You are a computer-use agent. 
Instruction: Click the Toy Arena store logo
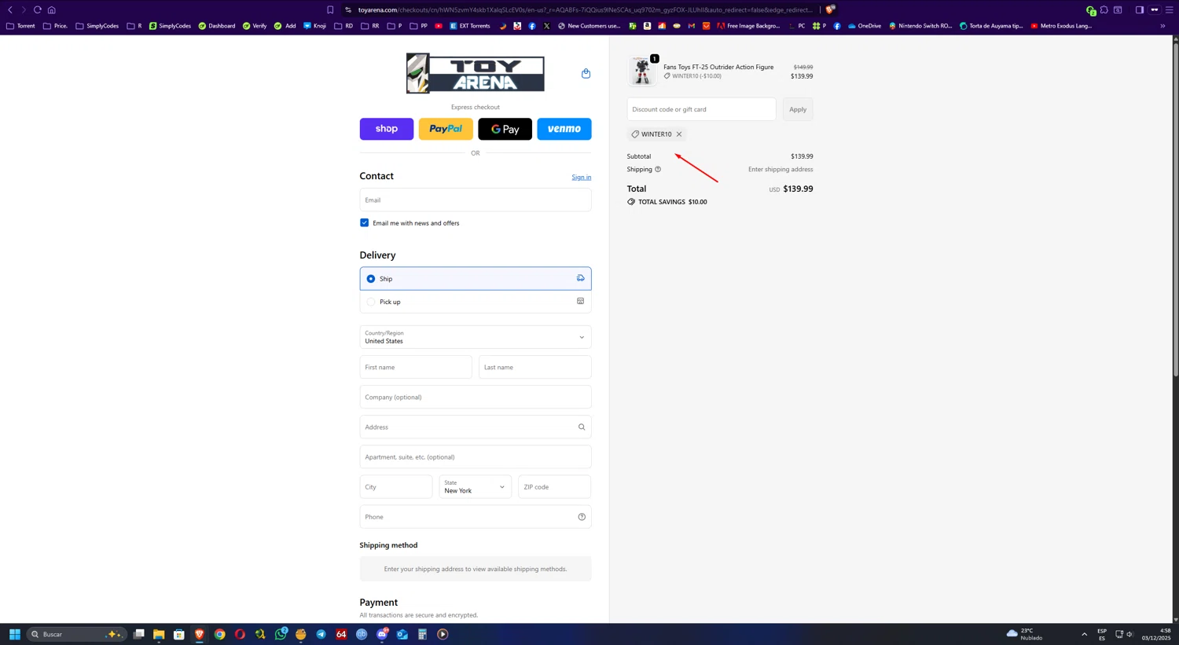pos(476,73)
